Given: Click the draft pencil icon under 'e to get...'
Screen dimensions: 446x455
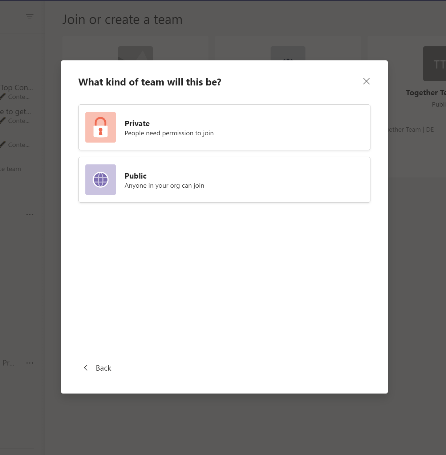Looking at the screenshot, I should [x=3, y=120].
